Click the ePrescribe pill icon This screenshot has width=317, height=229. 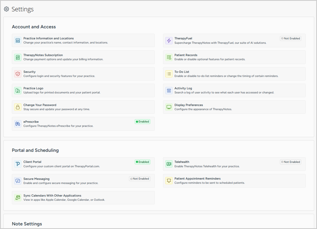[18, 124]
